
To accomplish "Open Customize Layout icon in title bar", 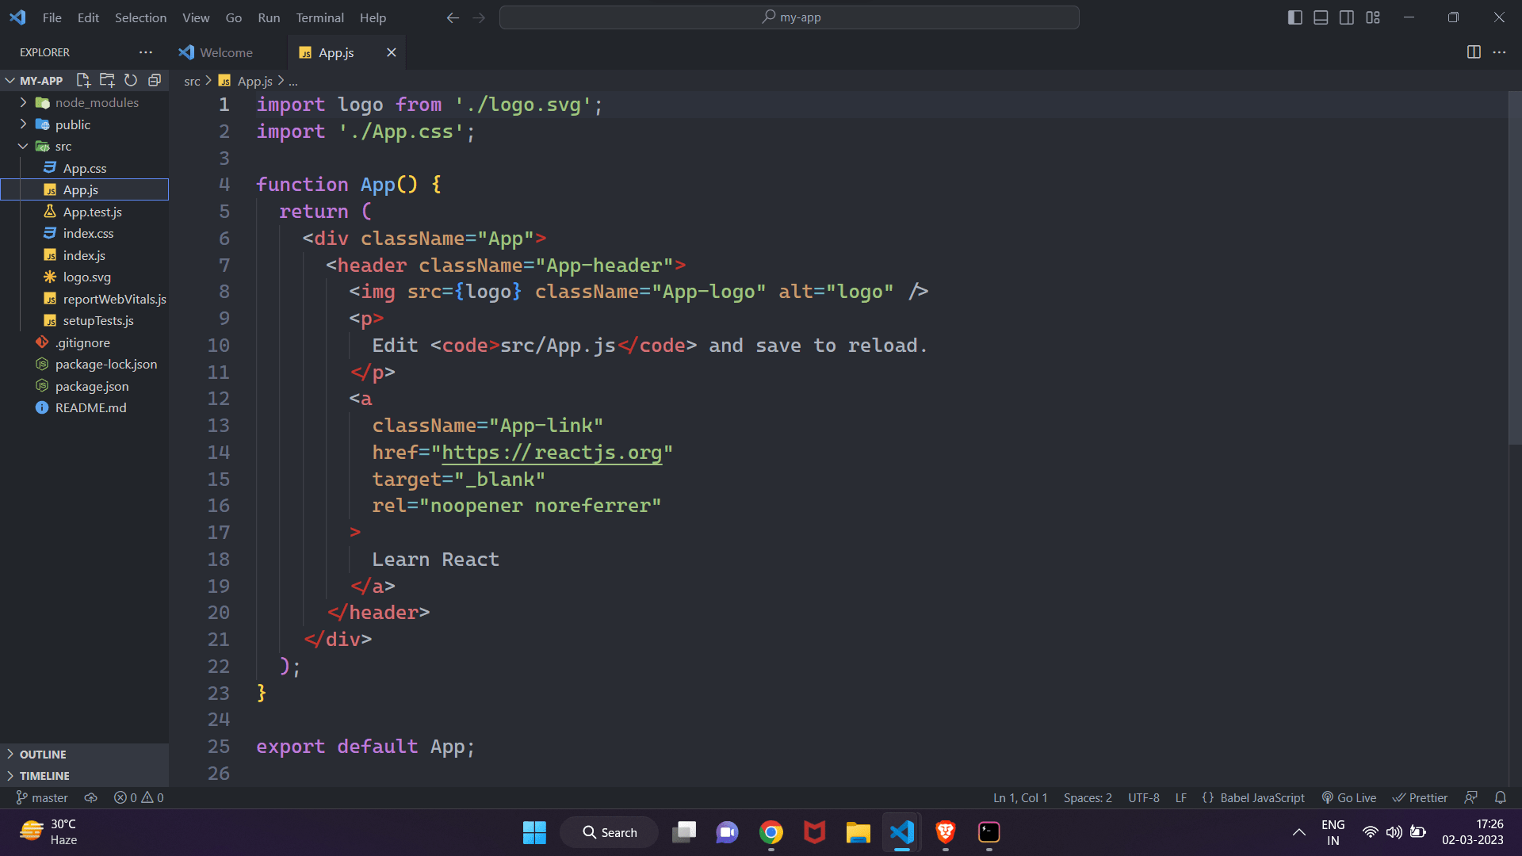I will coord(1373,17).
